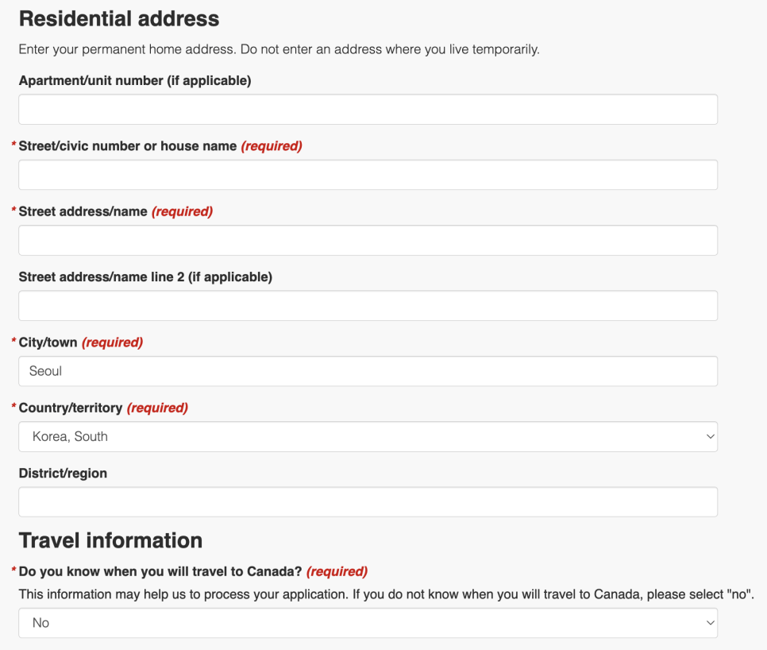This screenshot has width=767, height=650.
Task: Click the Street address/name (required) label
Action: pos(115,211)
